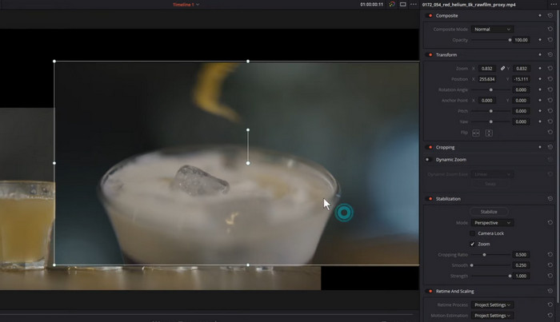Open the stabilization Mode Perspective dropdown
Image resolution: width=560 pixels, height=322 pixels.
[x=492, y=222]
